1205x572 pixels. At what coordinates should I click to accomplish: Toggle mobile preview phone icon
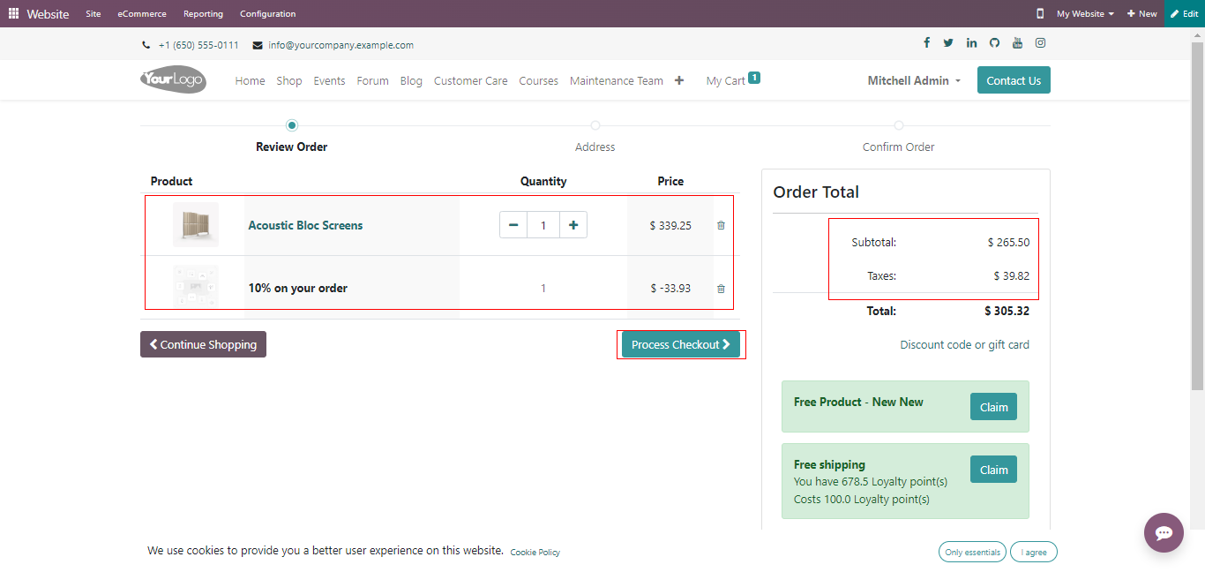click(1040, 14)
